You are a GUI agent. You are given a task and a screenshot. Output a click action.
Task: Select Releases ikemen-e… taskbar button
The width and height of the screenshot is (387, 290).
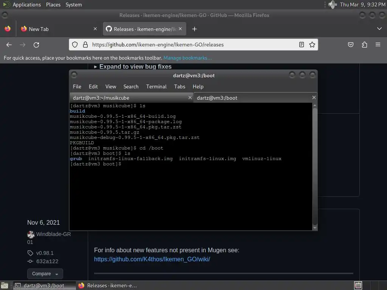107,285
